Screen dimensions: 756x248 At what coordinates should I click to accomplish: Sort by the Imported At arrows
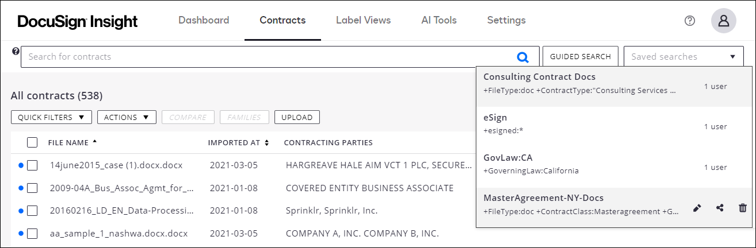[267, 143]
